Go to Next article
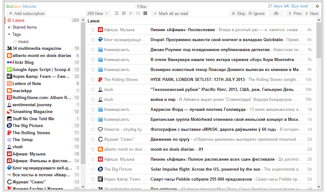The image size is (327, 194). (x=311, y=13)
